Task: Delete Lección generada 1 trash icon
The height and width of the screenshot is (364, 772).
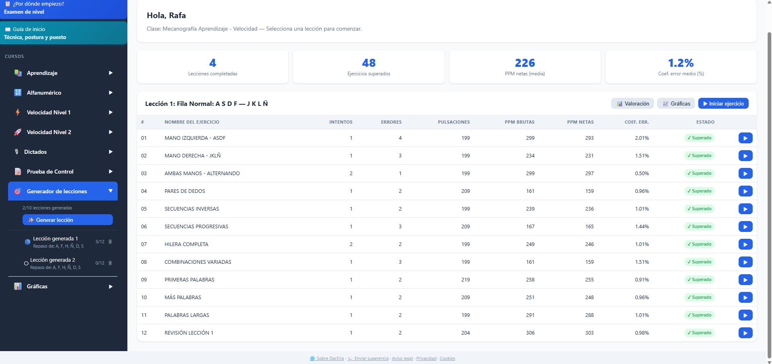Action: click(x=110, y=242)
